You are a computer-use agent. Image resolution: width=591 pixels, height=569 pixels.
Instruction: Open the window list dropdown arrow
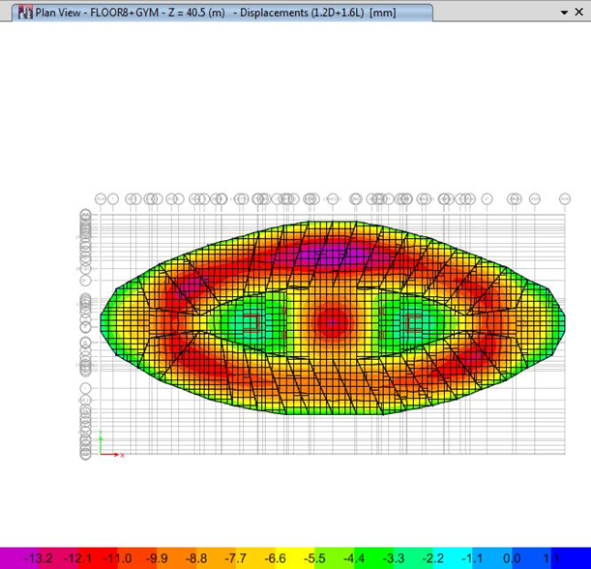tap(564, 13)
